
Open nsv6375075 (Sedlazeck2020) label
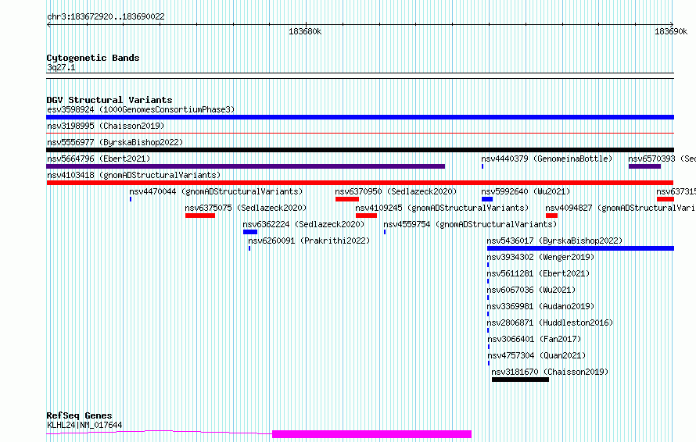[x=246, y=208]
